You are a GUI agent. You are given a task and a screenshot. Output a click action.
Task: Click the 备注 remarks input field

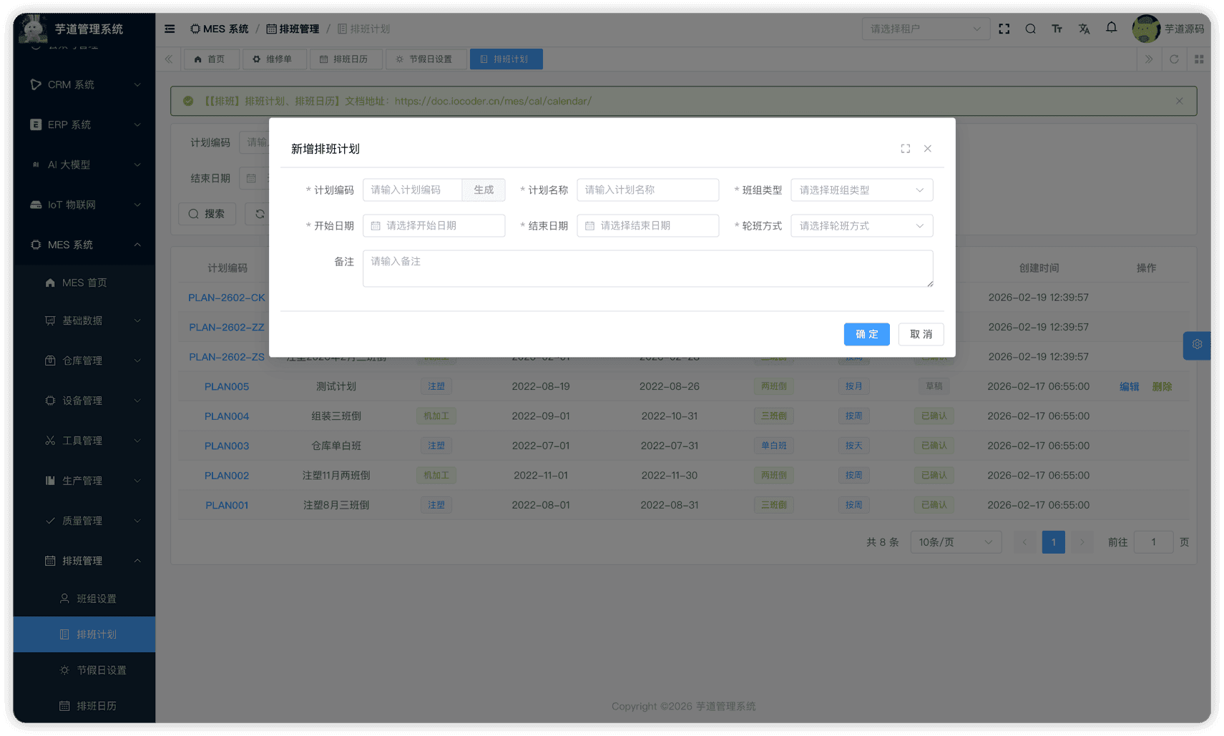point(647,268)
